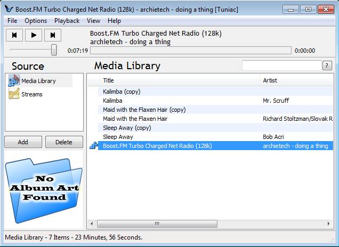Click the No Album Art Found image
The image size is (339, 247).
[44, 191]
